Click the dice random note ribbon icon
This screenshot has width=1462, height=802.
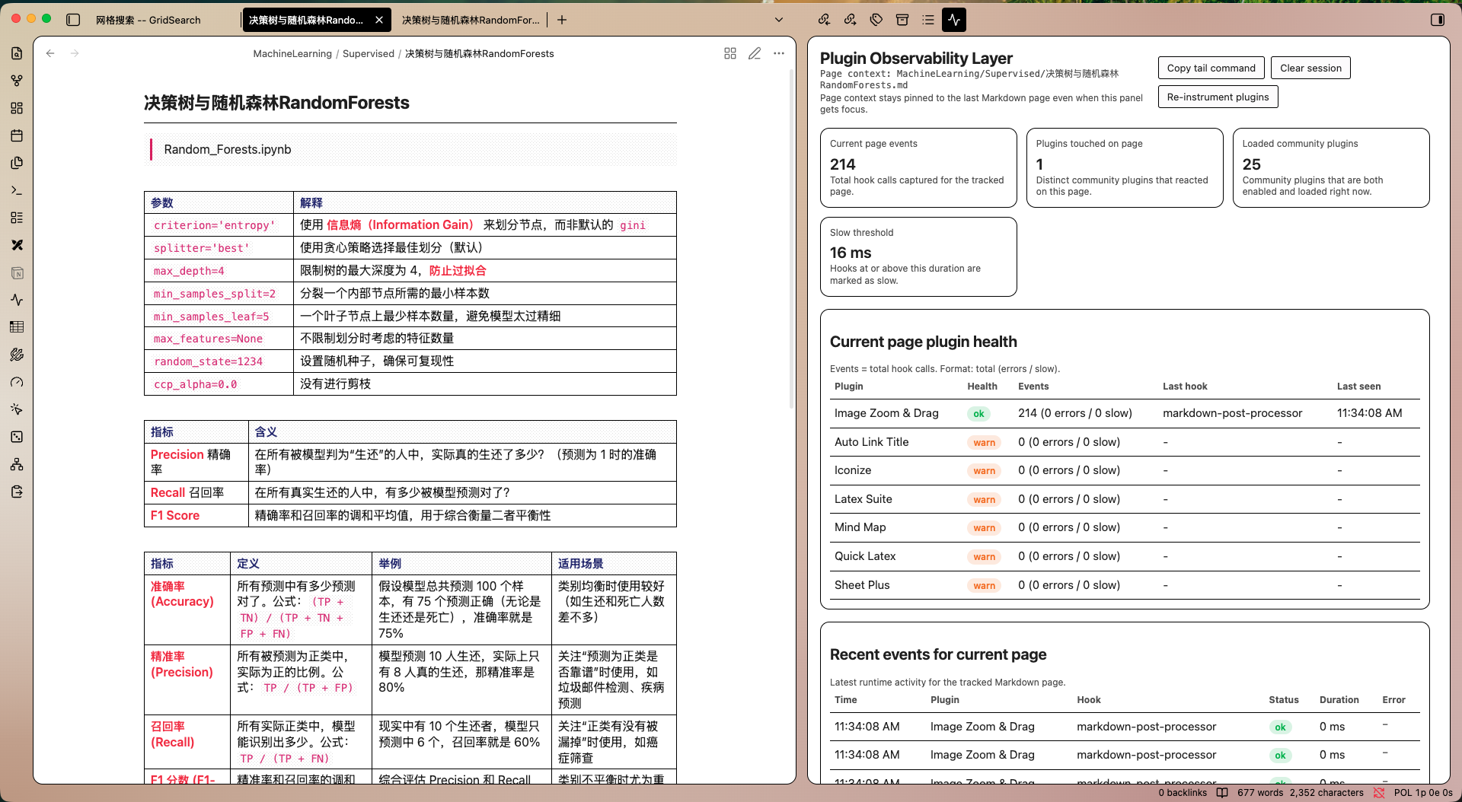[17, 437]
